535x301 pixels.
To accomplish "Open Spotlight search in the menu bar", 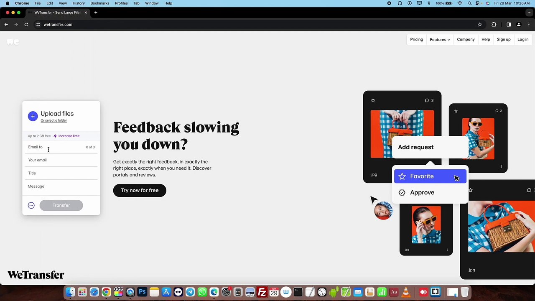I will (469, 3).
